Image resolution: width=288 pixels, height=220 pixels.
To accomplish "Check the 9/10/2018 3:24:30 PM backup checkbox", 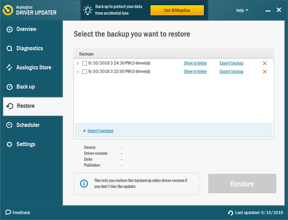I will click(x=84, y=63).
